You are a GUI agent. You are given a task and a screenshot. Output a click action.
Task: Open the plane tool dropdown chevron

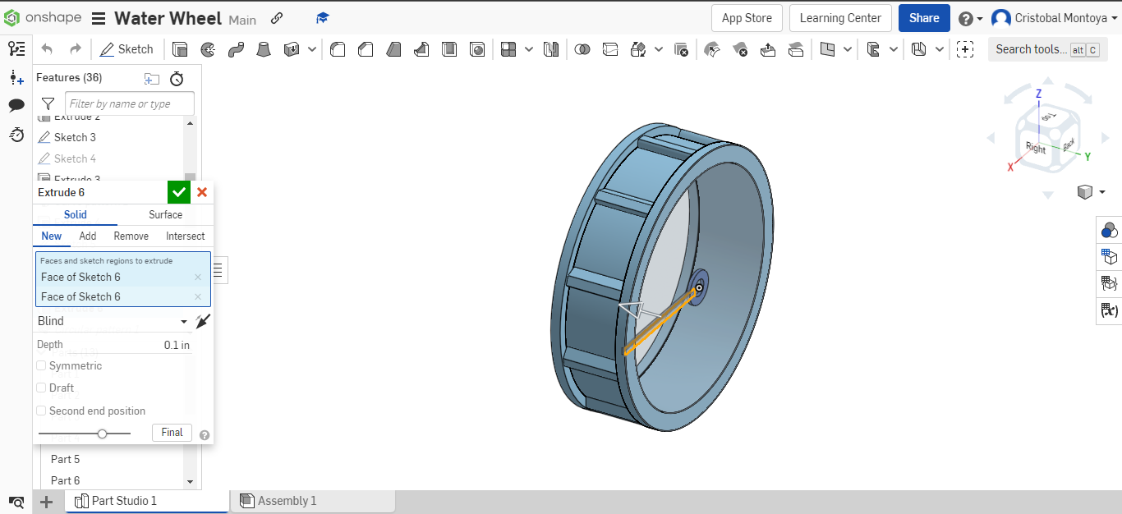[x=847, y=49]
